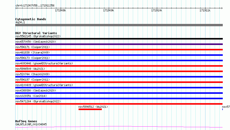Click the chr4:171907058..171911356 coordinate label
Image resolution: width=230 pixels, height=130 pixels.
35,5
